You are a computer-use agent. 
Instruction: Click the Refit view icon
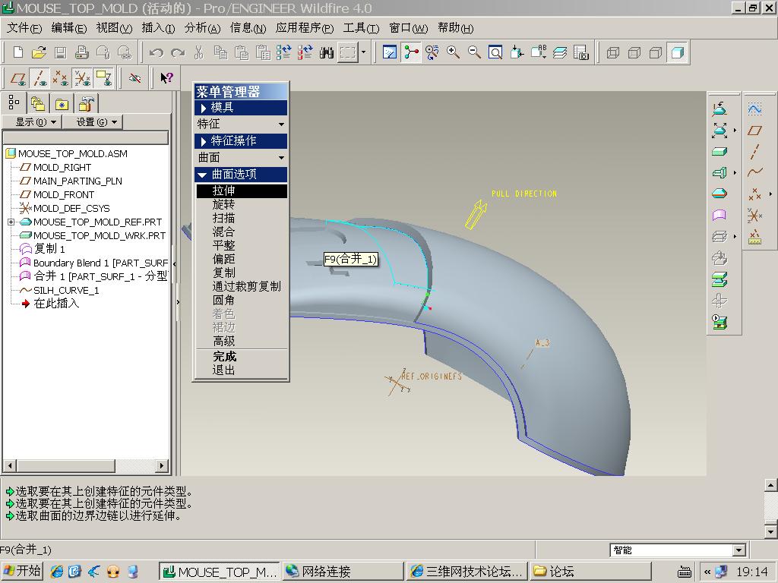495,52
